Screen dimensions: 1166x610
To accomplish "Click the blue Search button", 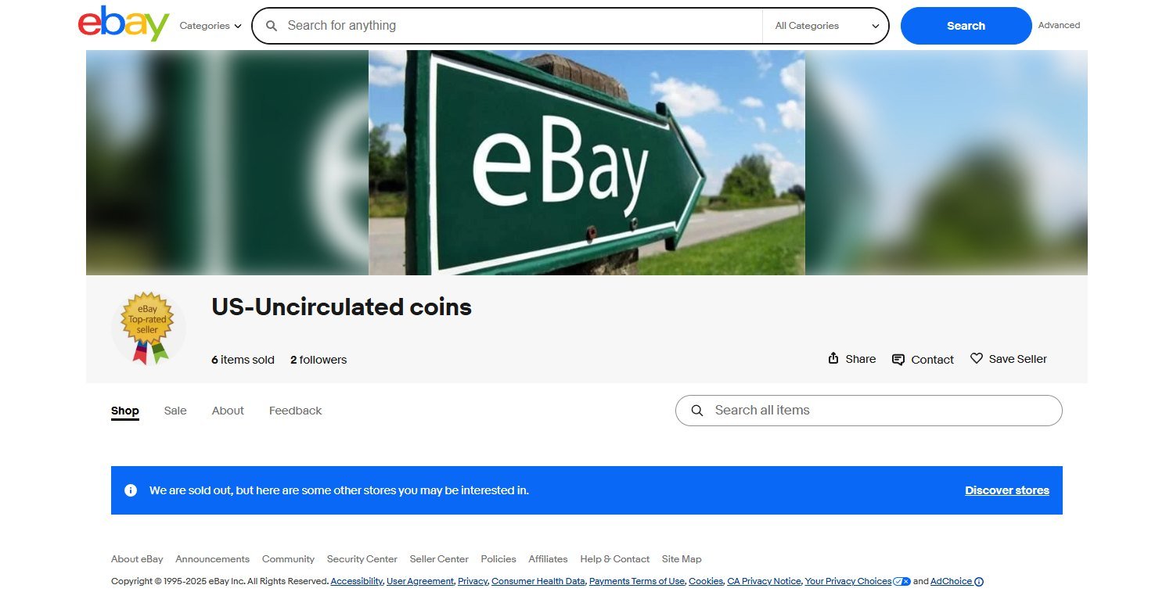I will point(966,26).
